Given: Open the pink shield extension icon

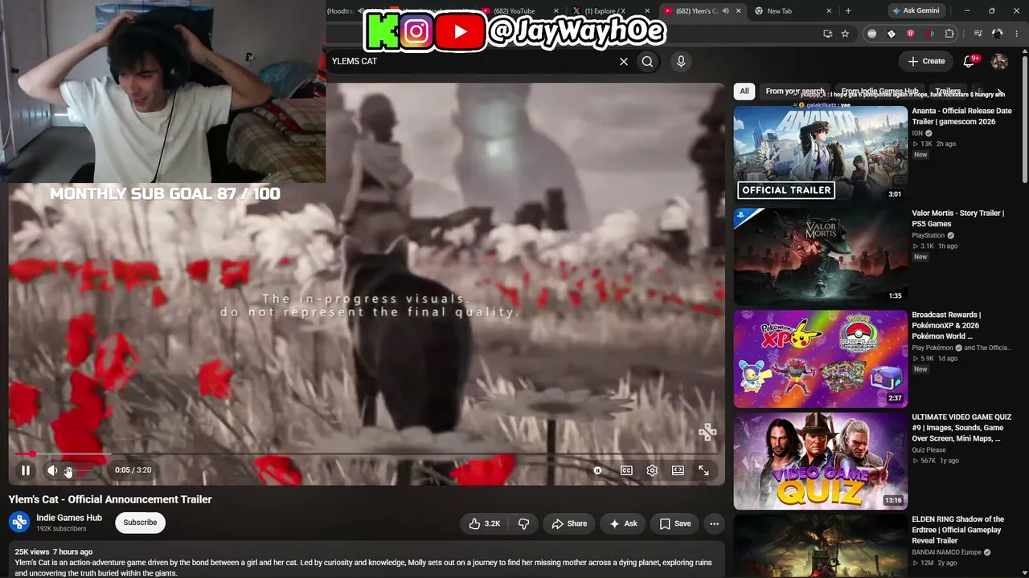Looking at the screenshot, I should click(910, 34).
